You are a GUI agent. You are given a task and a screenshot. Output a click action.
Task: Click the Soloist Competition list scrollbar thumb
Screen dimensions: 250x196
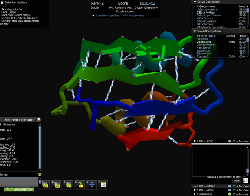[248, 39]
